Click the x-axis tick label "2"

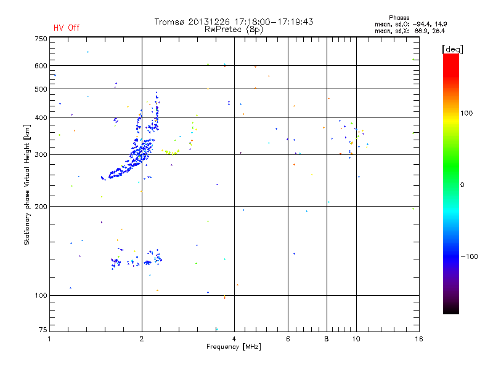(x=142, y=339)
